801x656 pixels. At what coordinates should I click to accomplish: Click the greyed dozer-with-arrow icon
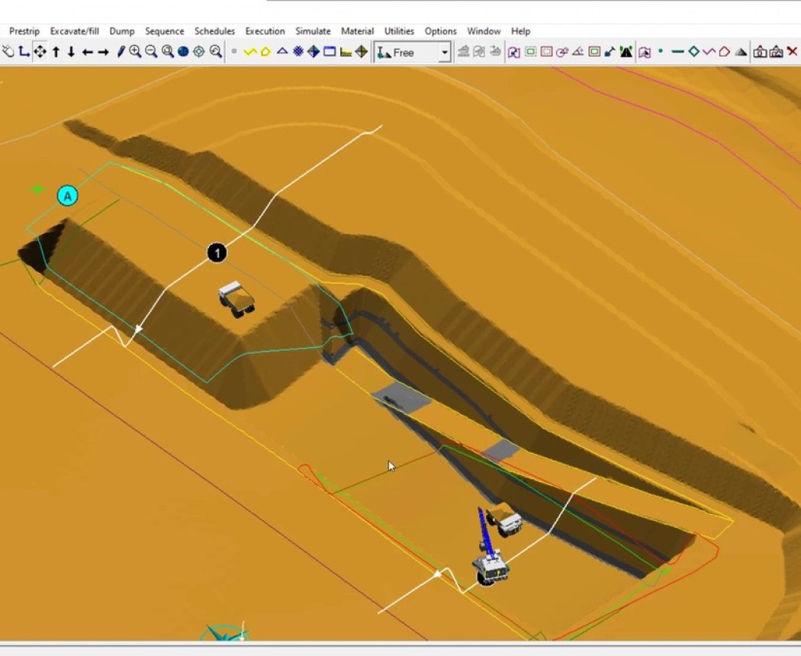[x=495, y=52]
